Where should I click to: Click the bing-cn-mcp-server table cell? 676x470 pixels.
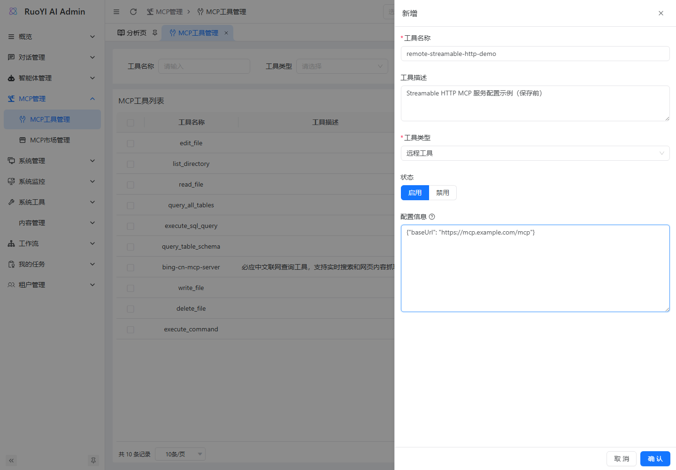[191, 267]
